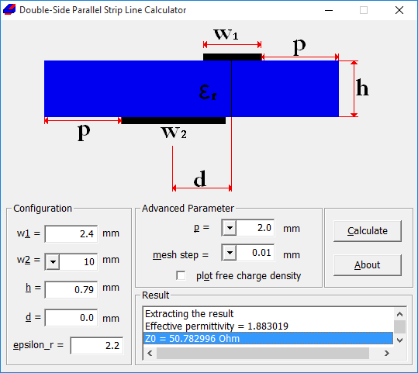Expand the p value dropdown

coord(230,228)
